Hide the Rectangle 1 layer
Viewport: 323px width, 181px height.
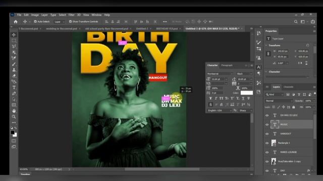267,143
